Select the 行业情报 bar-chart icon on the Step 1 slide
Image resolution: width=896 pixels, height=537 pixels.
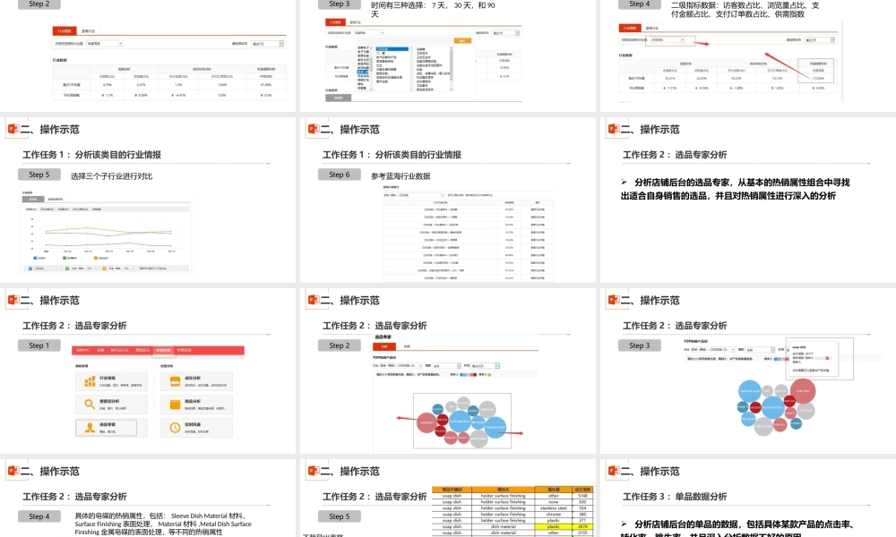pos(89,381)
